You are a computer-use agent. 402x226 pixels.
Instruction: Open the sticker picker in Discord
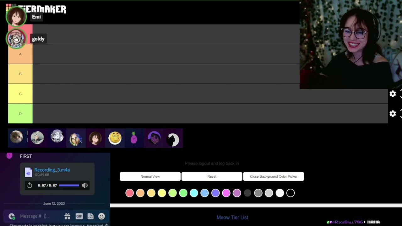(90, 216)
